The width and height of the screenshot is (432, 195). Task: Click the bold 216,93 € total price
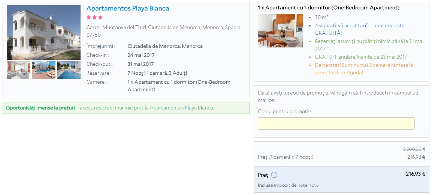pyautogui.click(x=416, y=174)
